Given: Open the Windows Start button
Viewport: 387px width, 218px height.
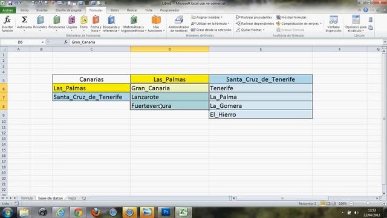Looking at the screenshot, I should coord(7,213).
